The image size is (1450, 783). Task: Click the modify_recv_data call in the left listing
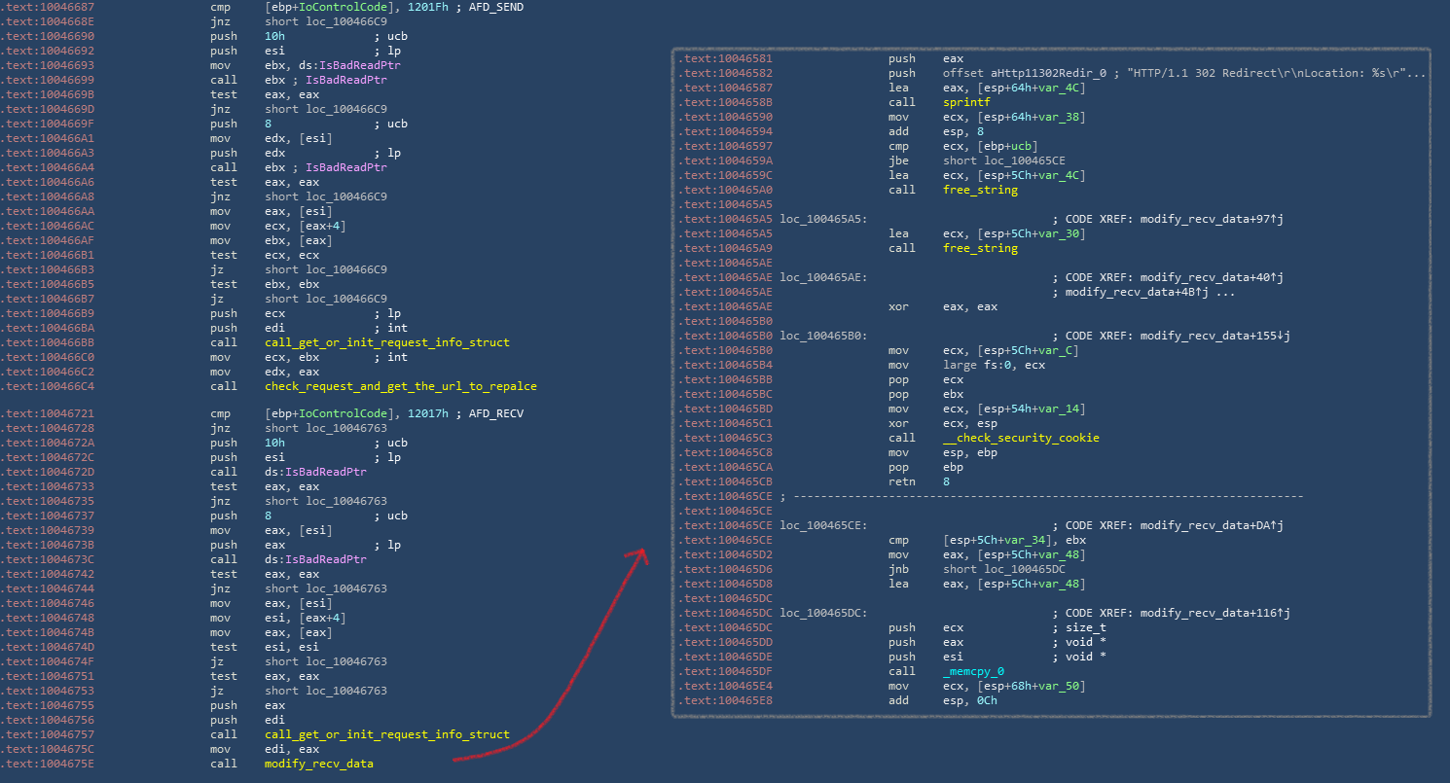point(318,764)
